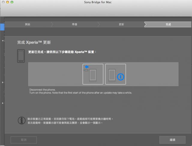Click the phone icon beside update message
Viewport: 192px width, 146px height.
21,56
